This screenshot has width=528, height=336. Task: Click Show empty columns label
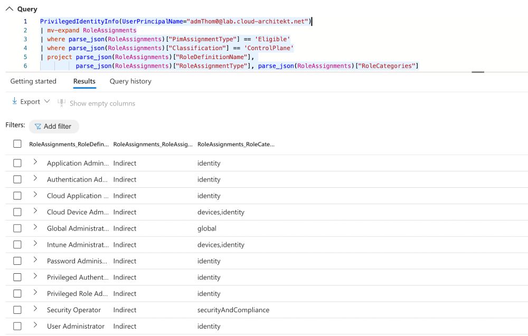pos(102,103)
